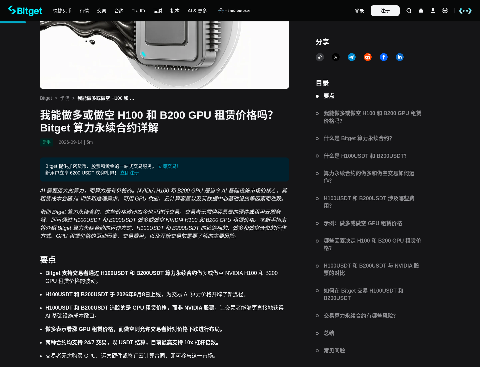The image size is (480, 367).
Task: Open the TradFi menu item
Action: point(138,11)
